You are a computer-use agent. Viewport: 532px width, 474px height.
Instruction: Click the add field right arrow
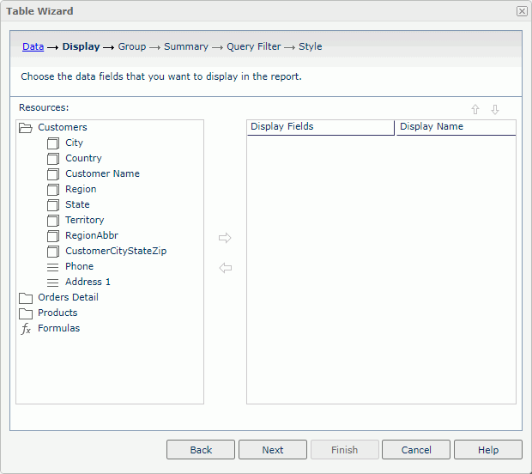[x=225, y=238]
